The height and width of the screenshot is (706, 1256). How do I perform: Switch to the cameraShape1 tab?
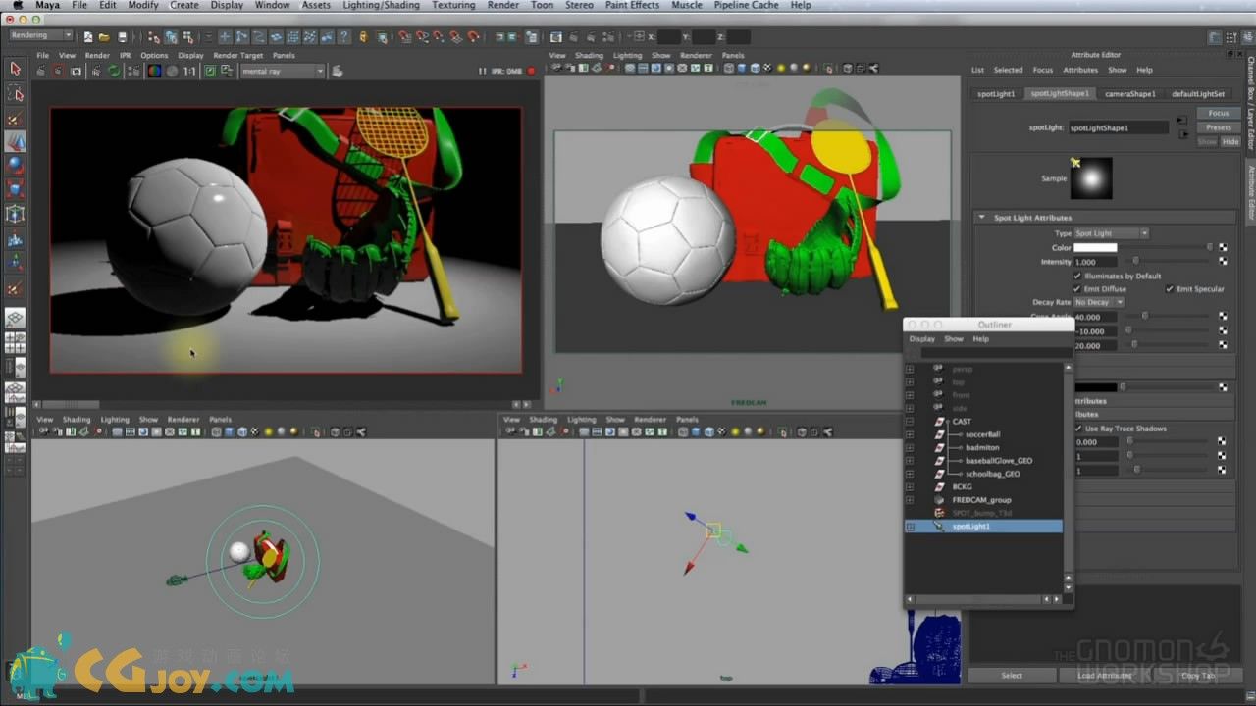(1129, 94)
